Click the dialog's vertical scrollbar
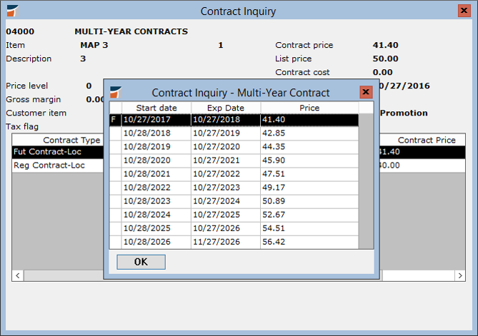 coord(366,178)
